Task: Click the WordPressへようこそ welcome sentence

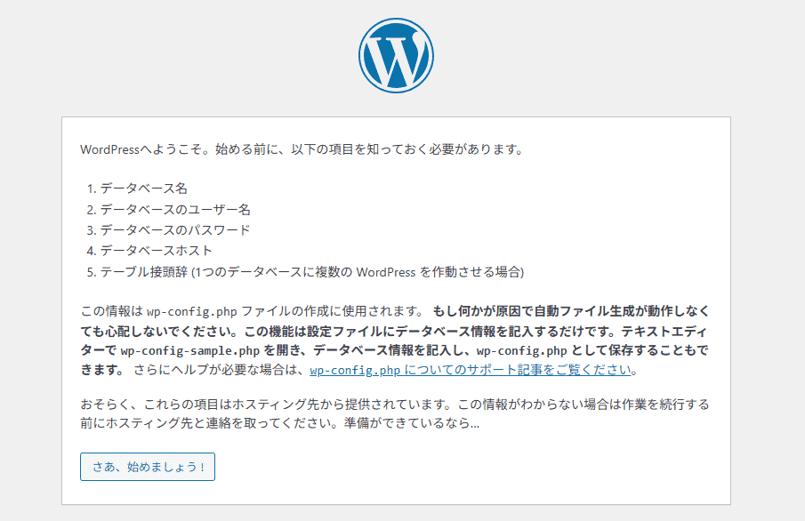Action: click(x=299, y=149)
